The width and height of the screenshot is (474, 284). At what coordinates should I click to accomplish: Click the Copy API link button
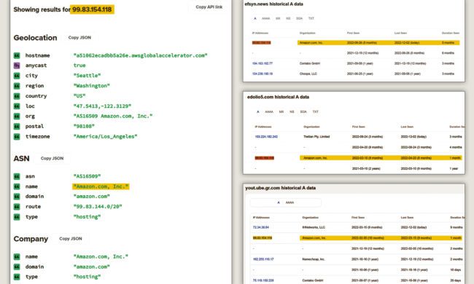click(x=209, y=7)
